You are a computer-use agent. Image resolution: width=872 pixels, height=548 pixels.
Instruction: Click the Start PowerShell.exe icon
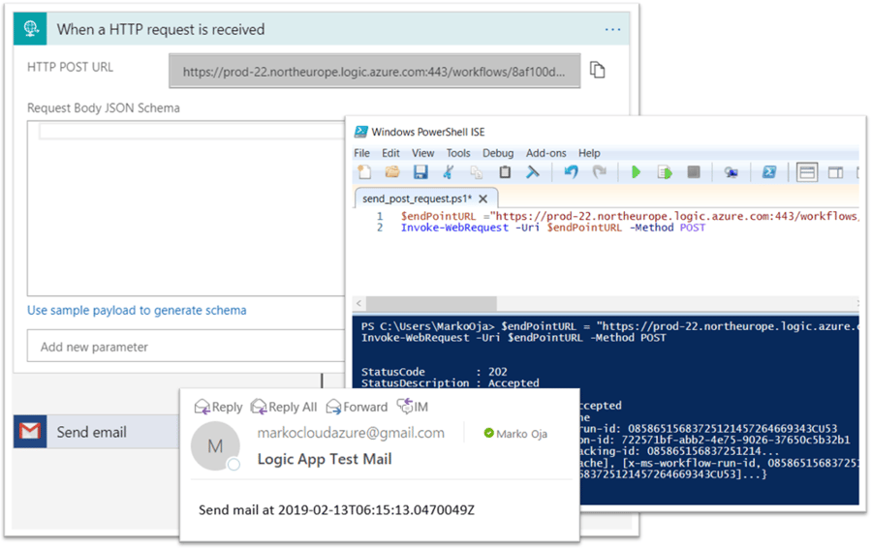coord(769,172)
